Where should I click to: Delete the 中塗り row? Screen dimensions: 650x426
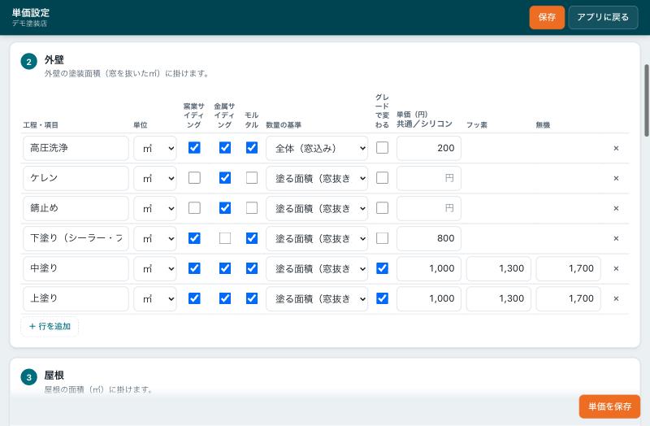pyautogui.click(x=616, y=268)
